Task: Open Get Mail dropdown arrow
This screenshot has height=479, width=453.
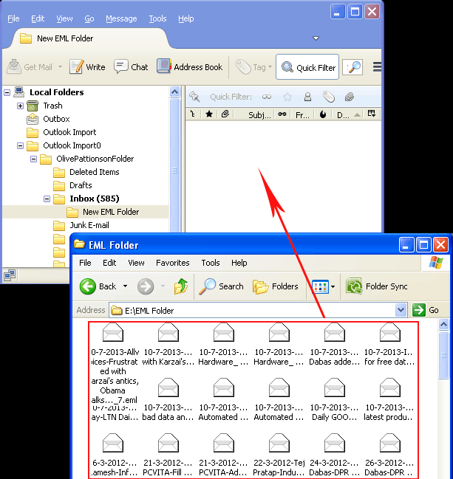Action: 61,66
